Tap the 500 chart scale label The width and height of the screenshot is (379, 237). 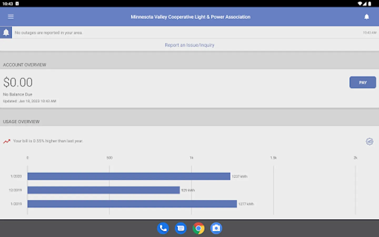109,158
